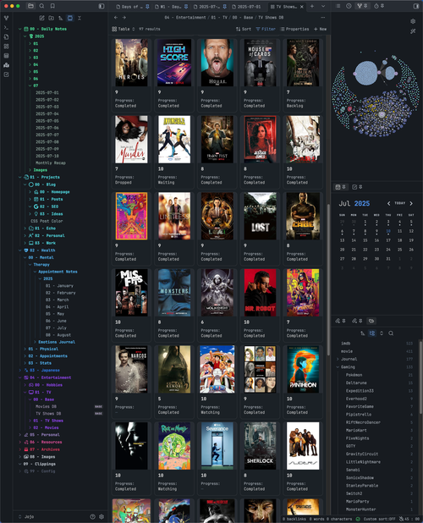Open graph view icon in left ribbon
The image size is (423, 523).
6,18
